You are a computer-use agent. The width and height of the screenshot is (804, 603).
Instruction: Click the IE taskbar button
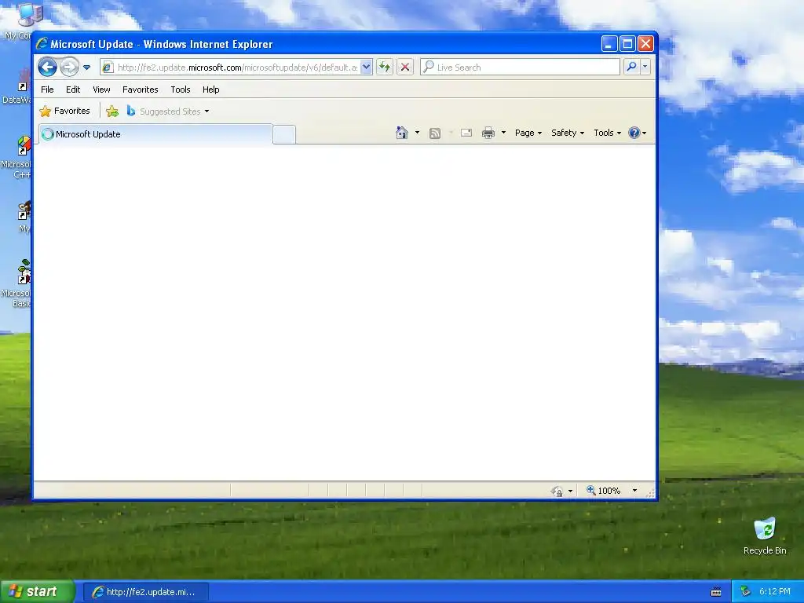(145, 592)
